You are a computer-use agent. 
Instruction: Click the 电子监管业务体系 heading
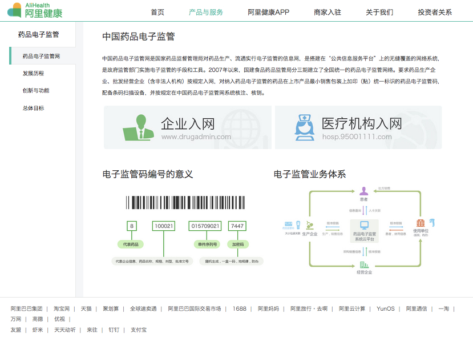coord(310,174)
